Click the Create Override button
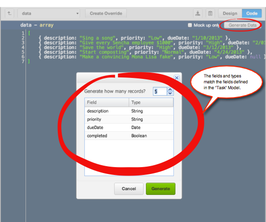The width and height of the screenshot is (266, 222). click(x=106, y=13)
